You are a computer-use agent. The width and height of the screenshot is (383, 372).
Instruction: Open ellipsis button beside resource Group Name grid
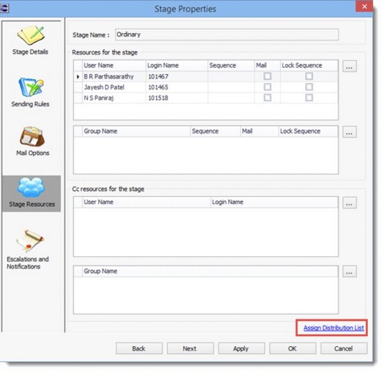349,132
